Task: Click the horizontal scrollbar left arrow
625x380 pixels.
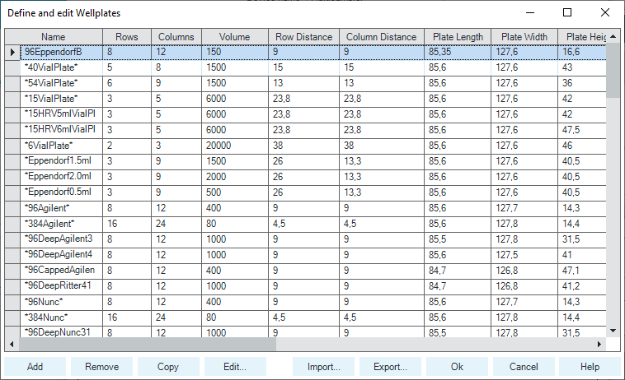Action: (12, 345)
